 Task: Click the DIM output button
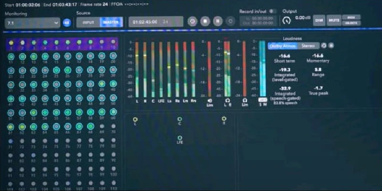[319, 20]
